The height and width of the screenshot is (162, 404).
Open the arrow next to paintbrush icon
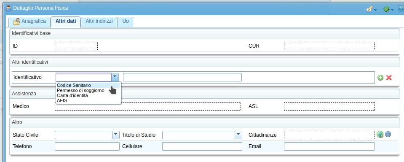375,10
